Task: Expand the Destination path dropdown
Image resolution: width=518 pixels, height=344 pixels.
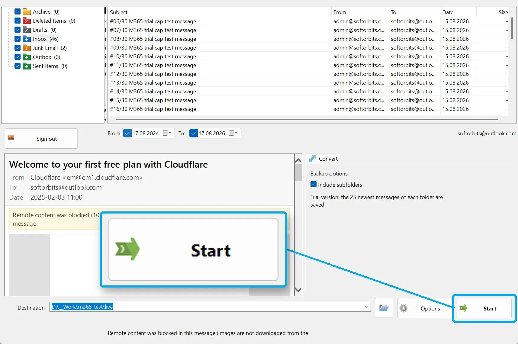Action: click(x=366, y=307)
